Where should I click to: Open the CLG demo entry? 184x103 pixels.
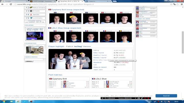[x=146, y=16]
